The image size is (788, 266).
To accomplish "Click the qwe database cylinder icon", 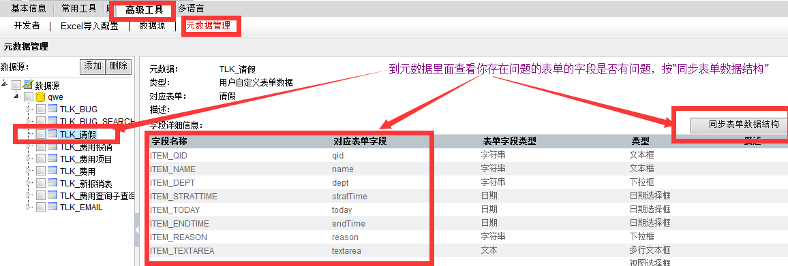I will pos(41,97).
